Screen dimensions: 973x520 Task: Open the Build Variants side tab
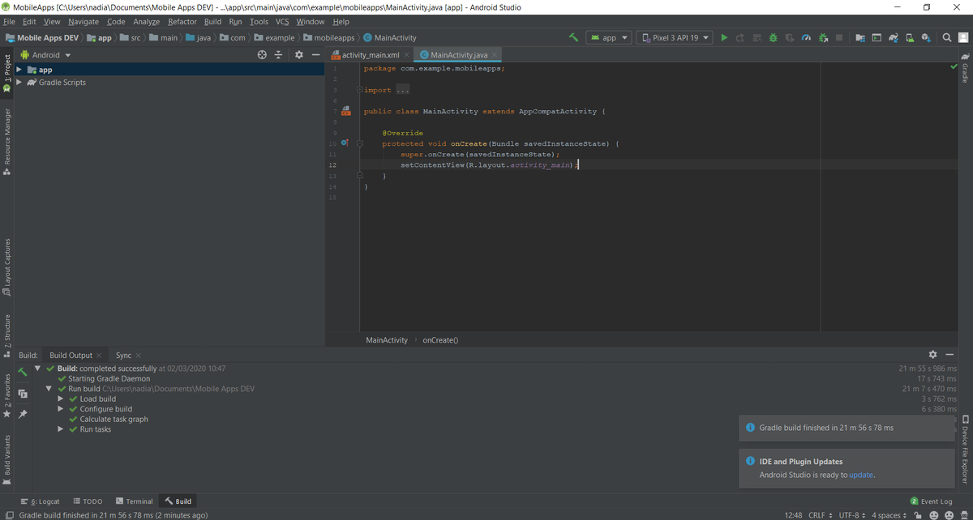tap(7, 459)
